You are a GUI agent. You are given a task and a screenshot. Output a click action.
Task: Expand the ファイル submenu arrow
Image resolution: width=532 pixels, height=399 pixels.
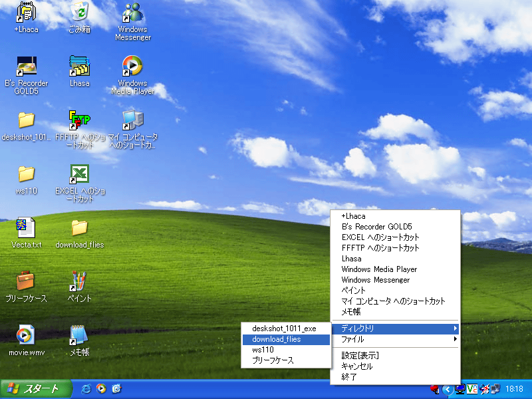click(455, 339)
